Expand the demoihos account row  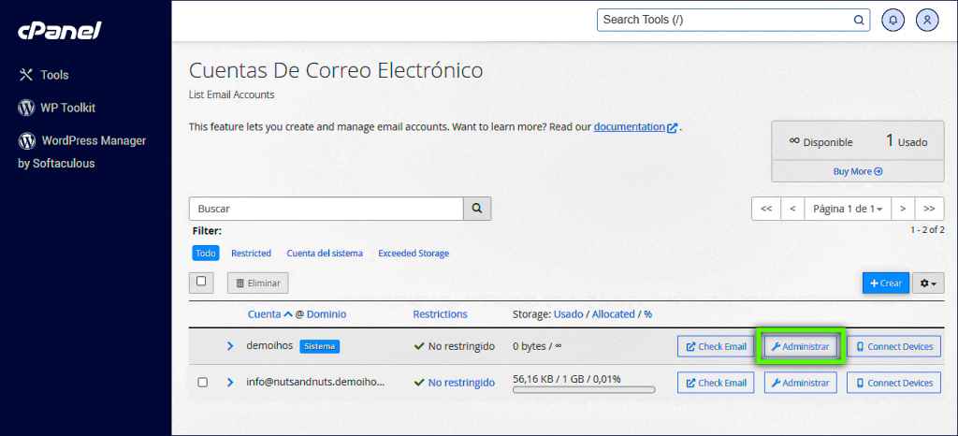(x=230, y=346)
